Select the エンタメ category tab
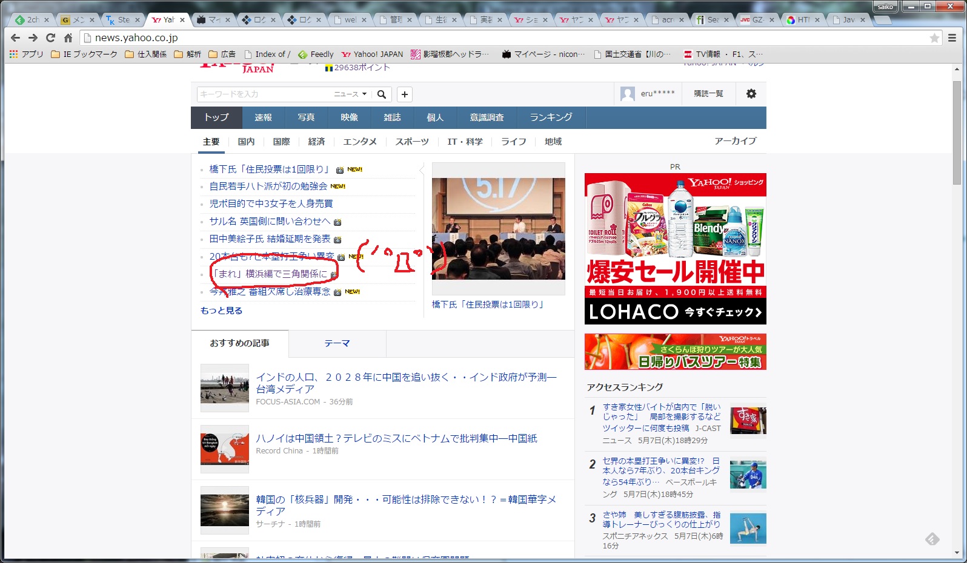 point(360,142)
